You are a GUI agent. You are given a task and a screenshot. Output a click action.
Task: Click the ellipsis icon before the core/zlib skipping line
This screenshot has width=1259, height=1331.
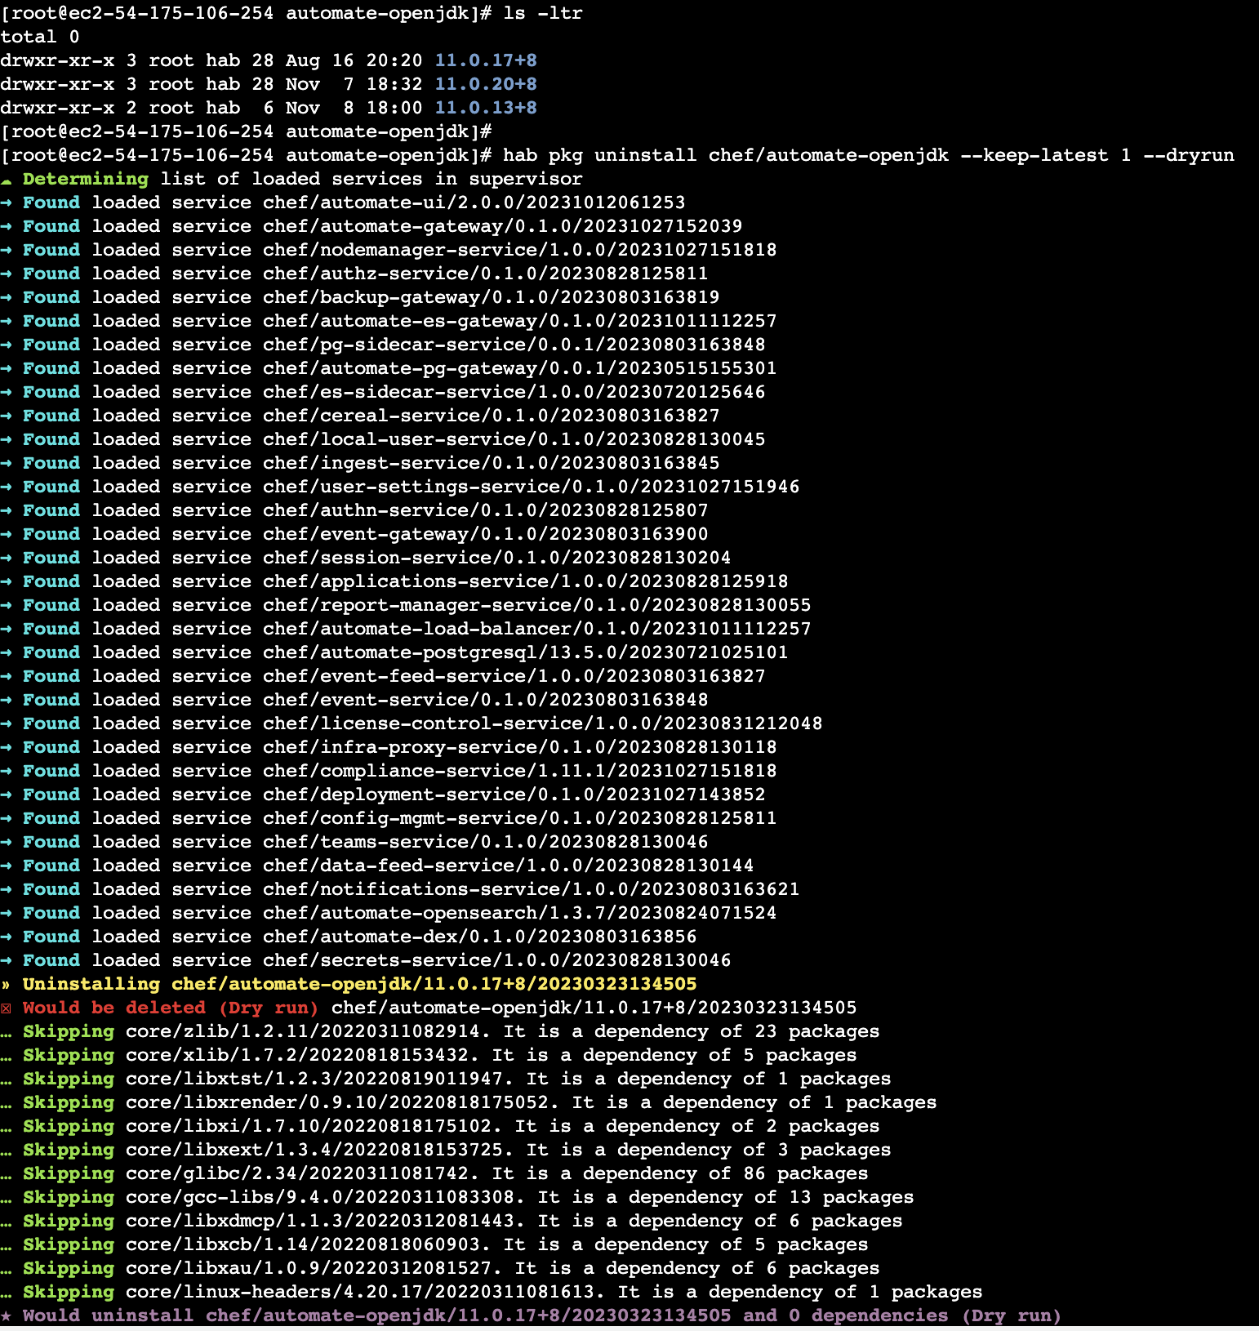click(7, 1032)
